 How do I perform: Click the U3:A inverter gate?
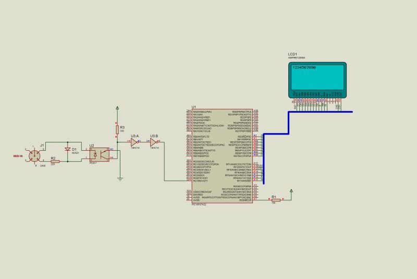(x=134, y=141)
